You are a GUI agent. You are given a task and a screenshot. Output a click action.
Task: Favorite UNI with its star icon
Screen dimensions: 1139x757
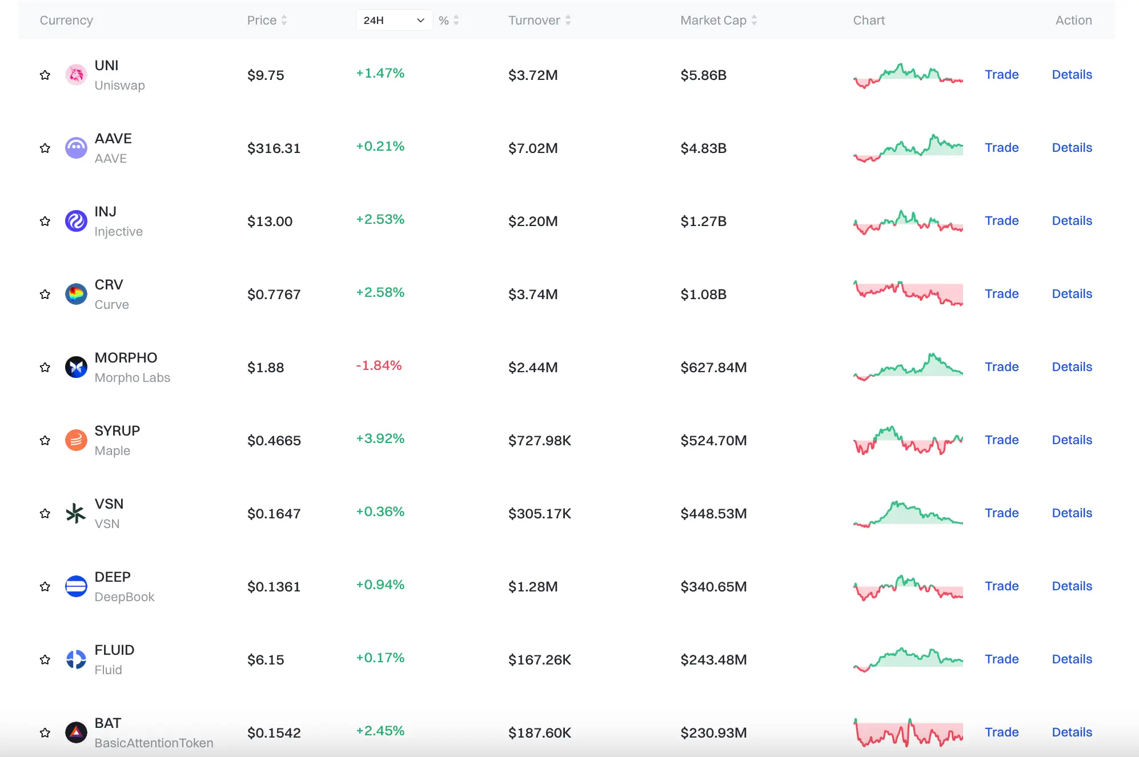click(45, 75)
